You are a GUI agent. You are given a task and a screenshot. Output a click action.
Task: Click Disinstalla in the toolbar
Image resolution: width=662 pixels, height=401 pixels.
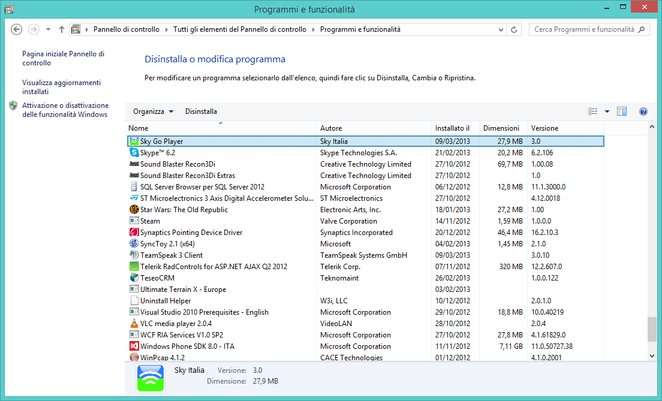(x=201, y=111)
